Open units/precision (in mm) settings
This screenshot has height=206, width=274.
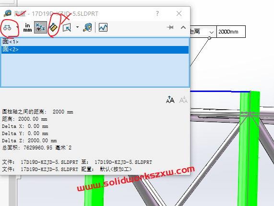point(27,28)
